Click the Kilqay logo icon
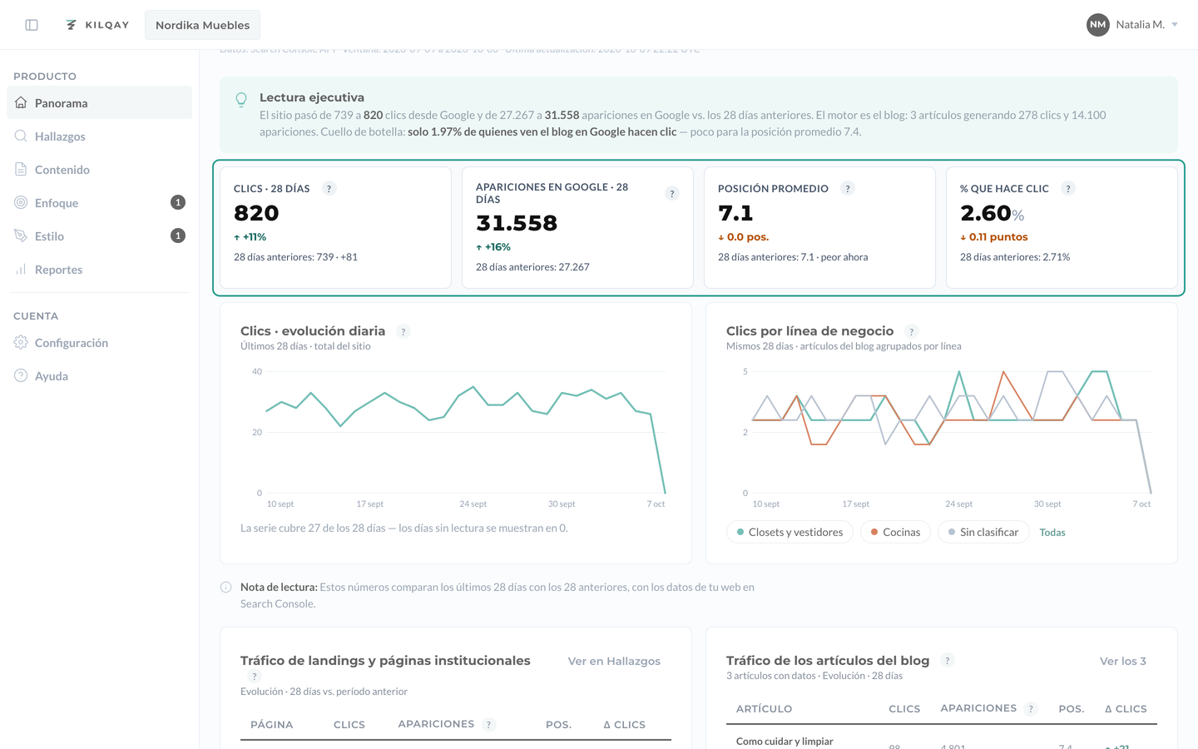The height and width of the screenshot is (749, 1198). (x=72, y=25)
